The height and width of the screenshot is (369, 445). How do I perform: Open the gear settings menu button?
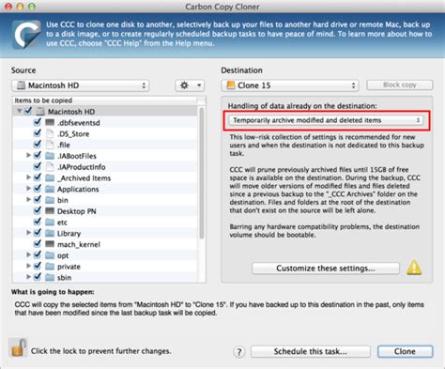pyautogui.click(x=190, y=85)
